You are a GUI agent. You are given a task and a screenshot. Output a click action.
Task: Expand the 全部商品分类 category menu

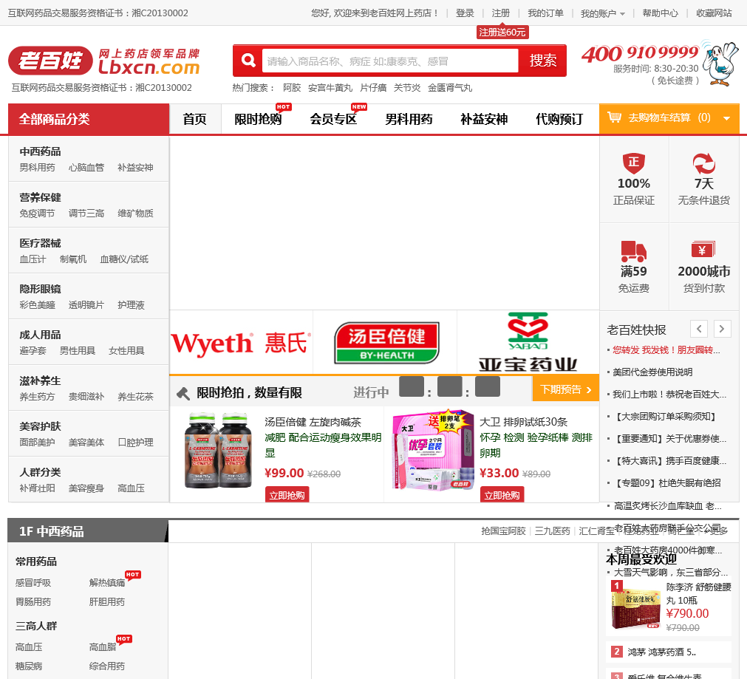pos(89,119)
